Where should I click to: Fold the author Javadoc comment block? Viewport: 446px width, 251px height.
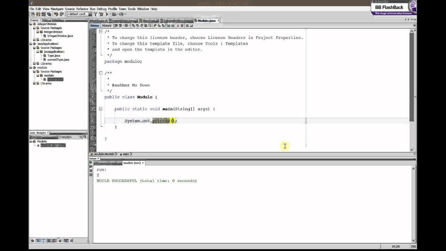(101, 73)
